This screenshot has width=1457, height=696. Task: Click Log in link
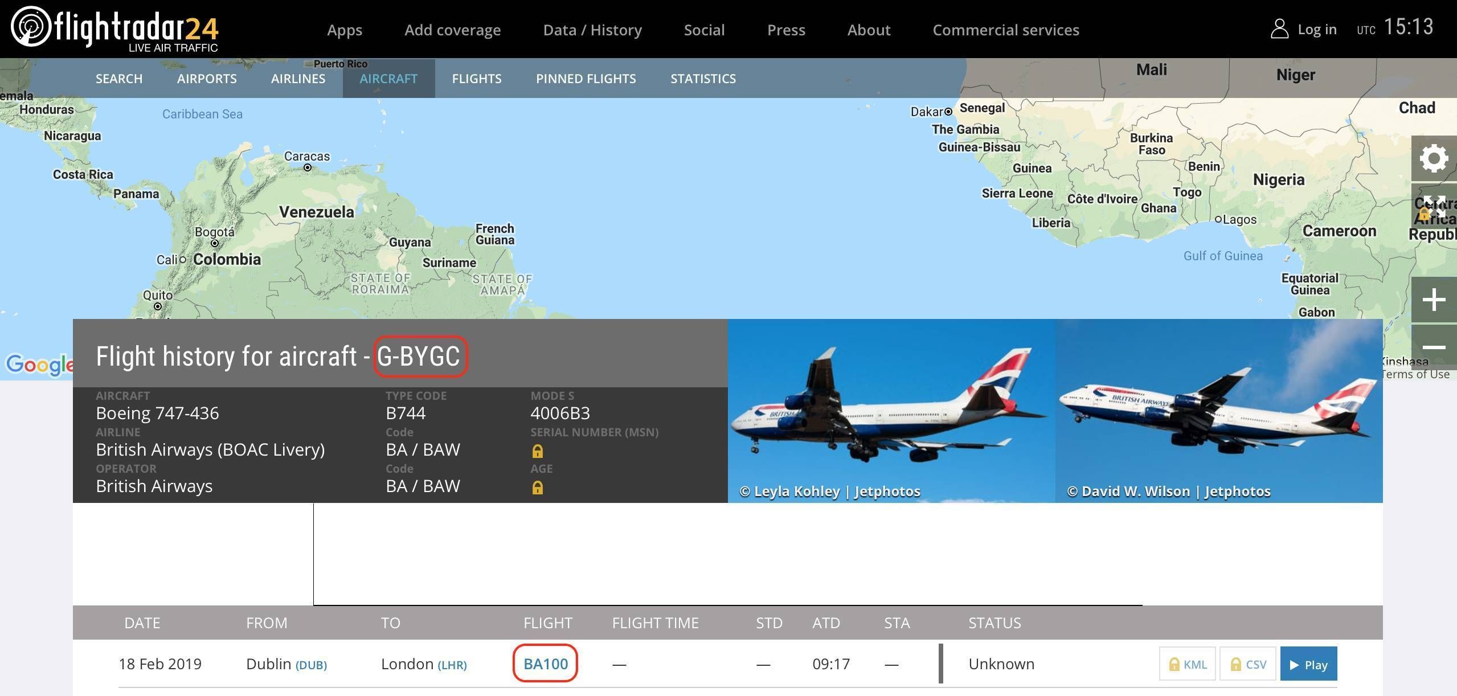(x=1317, y=29)
